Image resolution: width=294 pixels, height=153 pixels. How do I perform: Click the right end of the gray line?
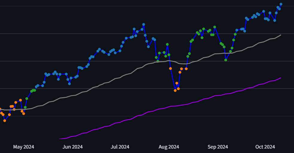tap(281, 35)
